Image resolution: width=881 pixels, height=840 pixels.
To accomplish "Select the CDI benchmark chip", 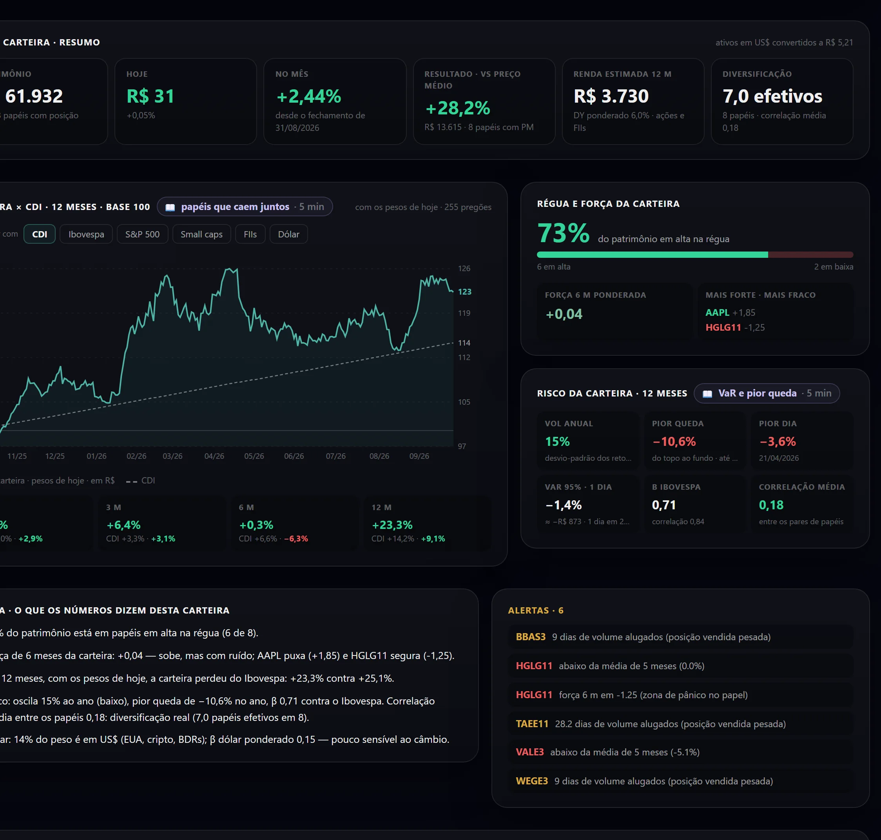I will 40,234.
